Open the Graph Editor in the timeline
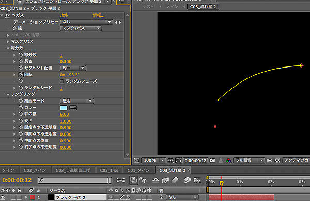The height and width of the screenshot is (201, 310). pyautogui.click(x=197, y=180)
